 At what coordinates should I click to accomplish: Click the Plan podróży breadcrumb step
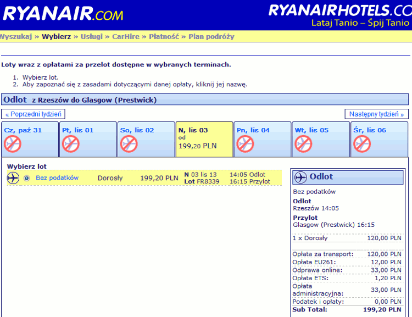[211, 37]
